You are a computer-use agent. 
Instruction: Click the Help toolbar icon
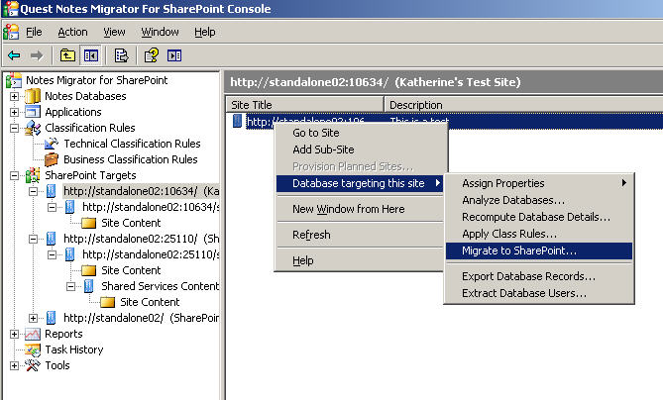point(153,55)
